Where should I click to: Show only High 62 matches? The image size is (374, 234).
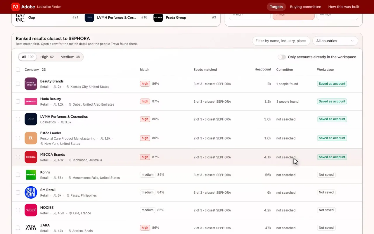pos(47,57)
